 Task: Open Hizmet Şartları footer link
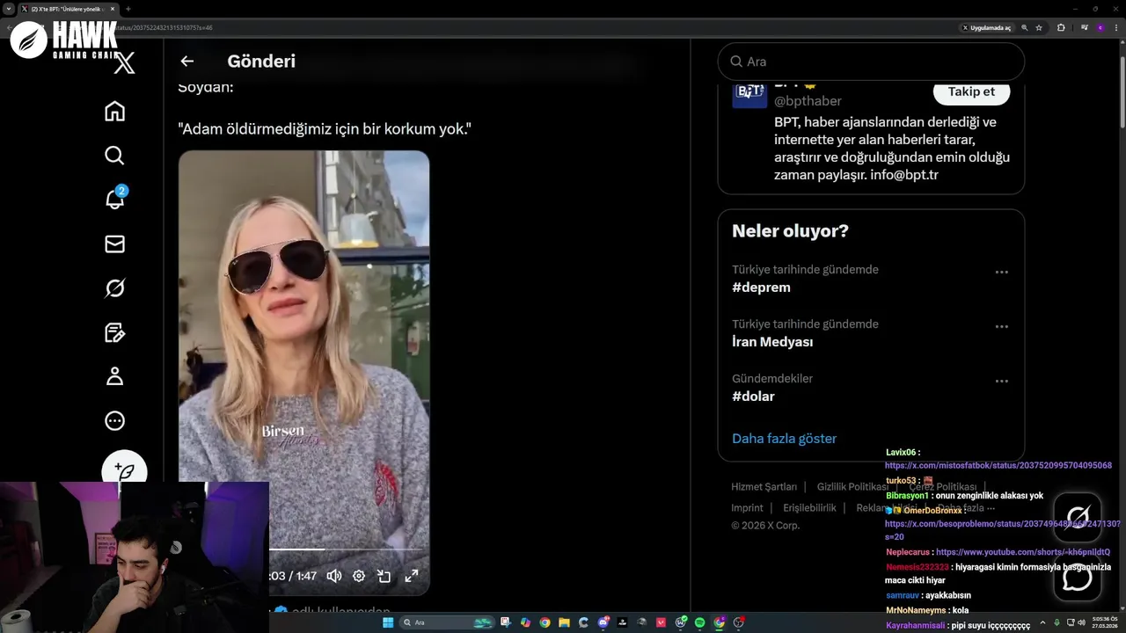click(x=764, y=487)
